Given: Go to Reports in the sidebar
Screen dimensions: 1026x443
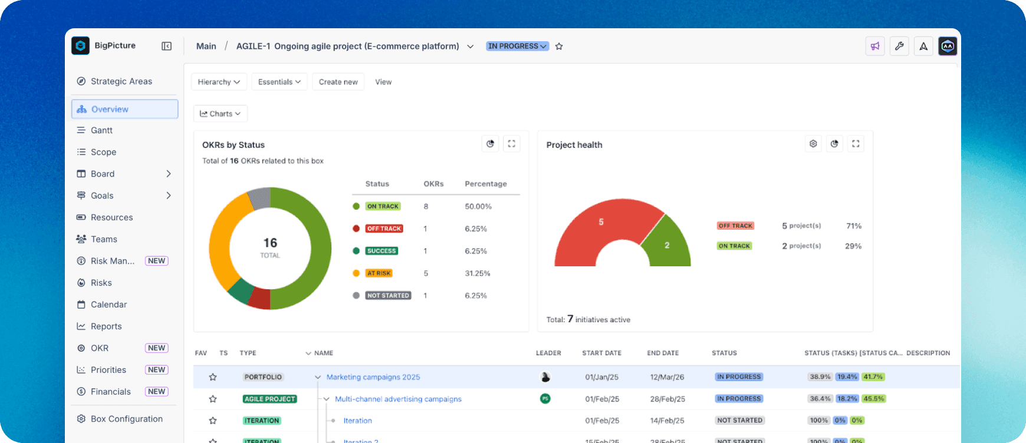Looking at the screenshot, I should pos(106,326).
